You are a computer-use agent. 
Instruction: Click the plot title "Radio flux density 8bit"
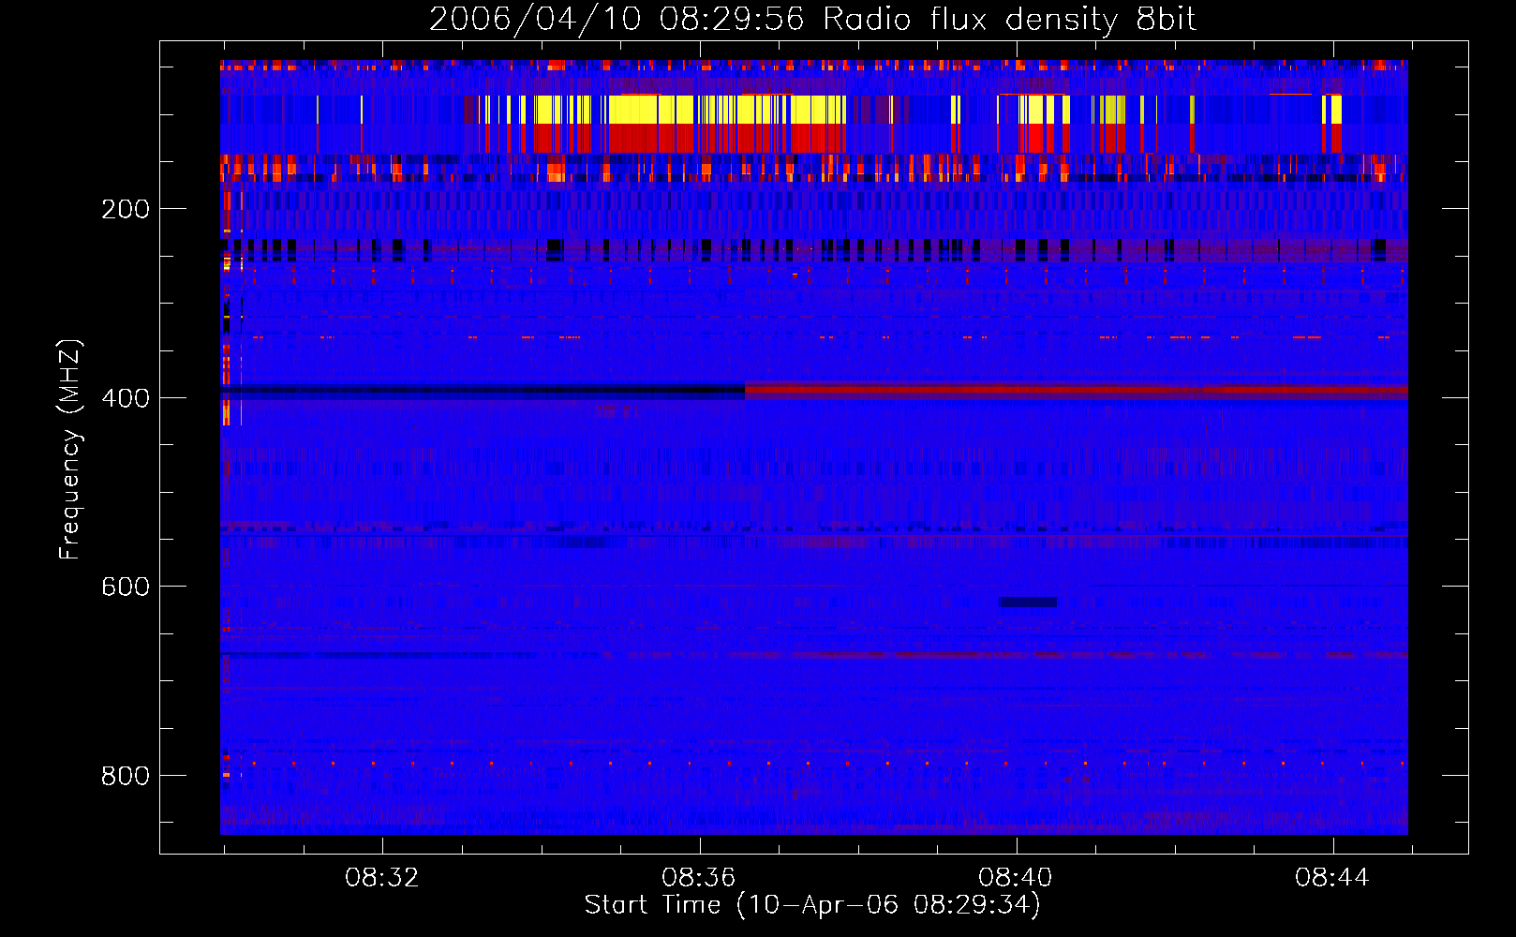tap(1009, 19)
